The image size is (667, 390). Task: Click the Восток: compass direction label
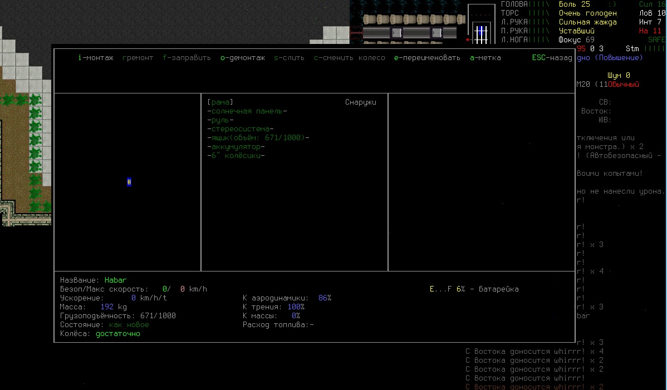pos(596,111)
